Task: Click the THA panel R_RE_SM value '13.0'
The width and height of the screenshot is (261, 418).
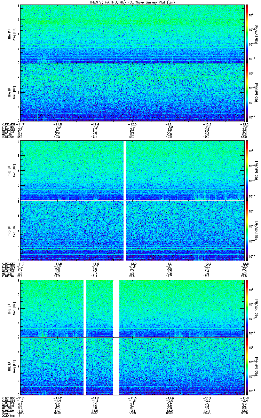Action: pos(245,137)
